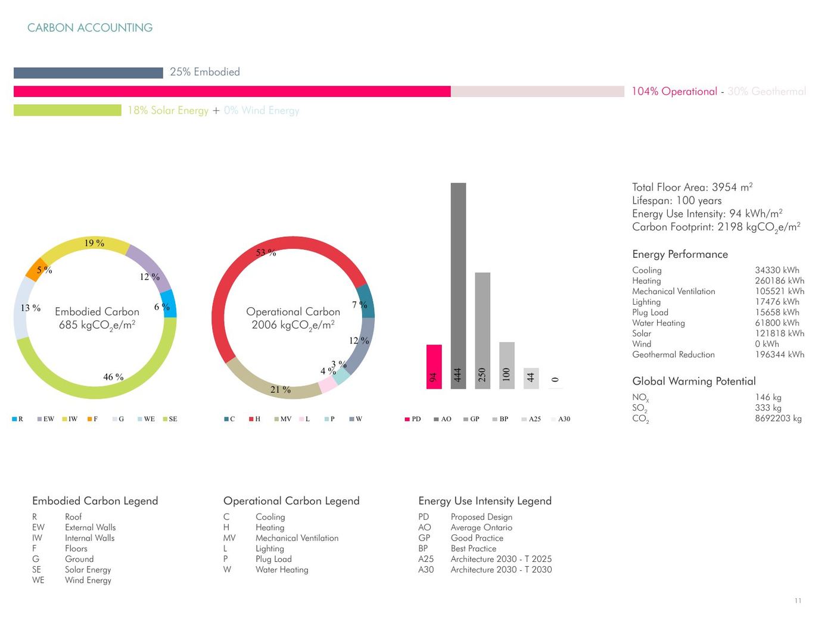Select the MV Mechanical Ventilation legend swatch
This screenshot has height=622, width=834.
[276, 419]
